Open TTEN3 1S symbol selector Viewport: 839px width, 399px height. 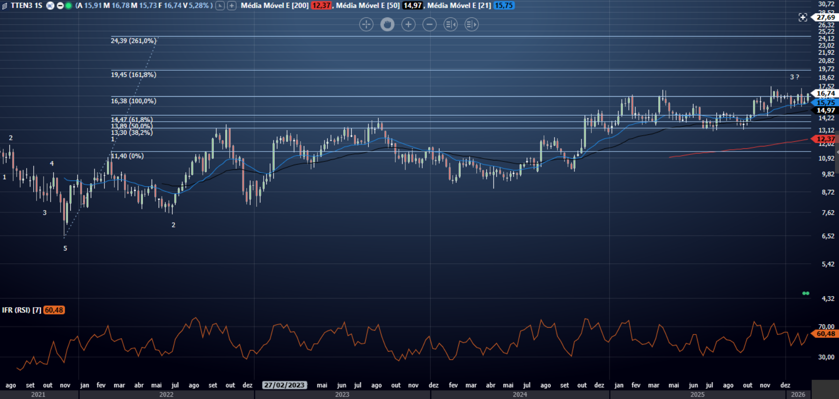[x=26, y=6]
